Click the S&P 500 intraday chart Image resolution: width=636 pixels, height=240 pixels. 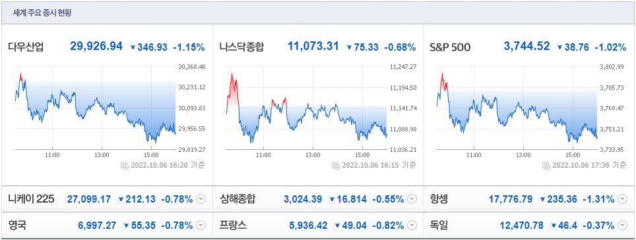coord(517,108)
